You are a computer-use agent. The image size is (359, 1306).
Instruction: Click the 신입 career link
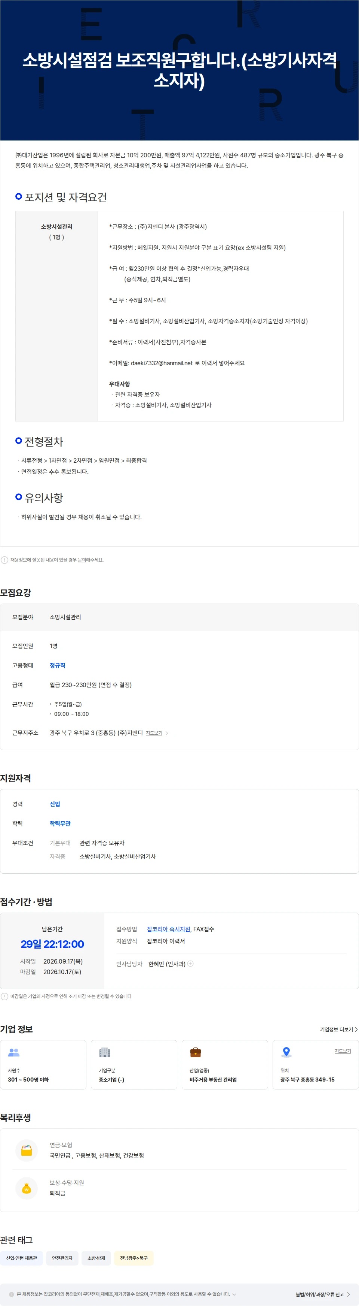click(55, 804)
